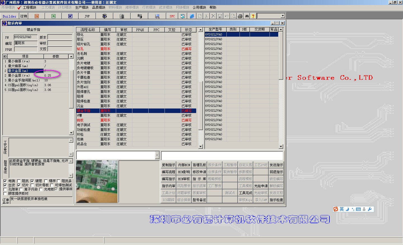This screenshot has height=245, width=403.
Task: Click the 指示检查 button
Action: pyautogui.click(x=276, y=200)
